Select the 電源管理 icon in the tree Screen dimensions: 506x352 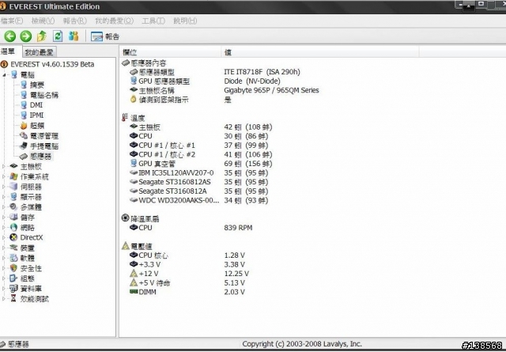(x=24, y=135)
